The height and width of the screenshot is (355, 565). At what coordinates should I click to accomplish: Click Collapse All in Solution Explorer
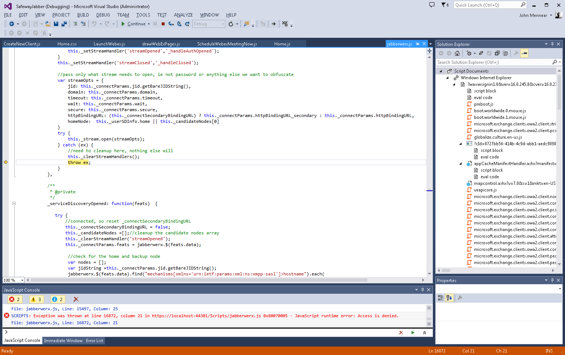click(x=497, y=53)
